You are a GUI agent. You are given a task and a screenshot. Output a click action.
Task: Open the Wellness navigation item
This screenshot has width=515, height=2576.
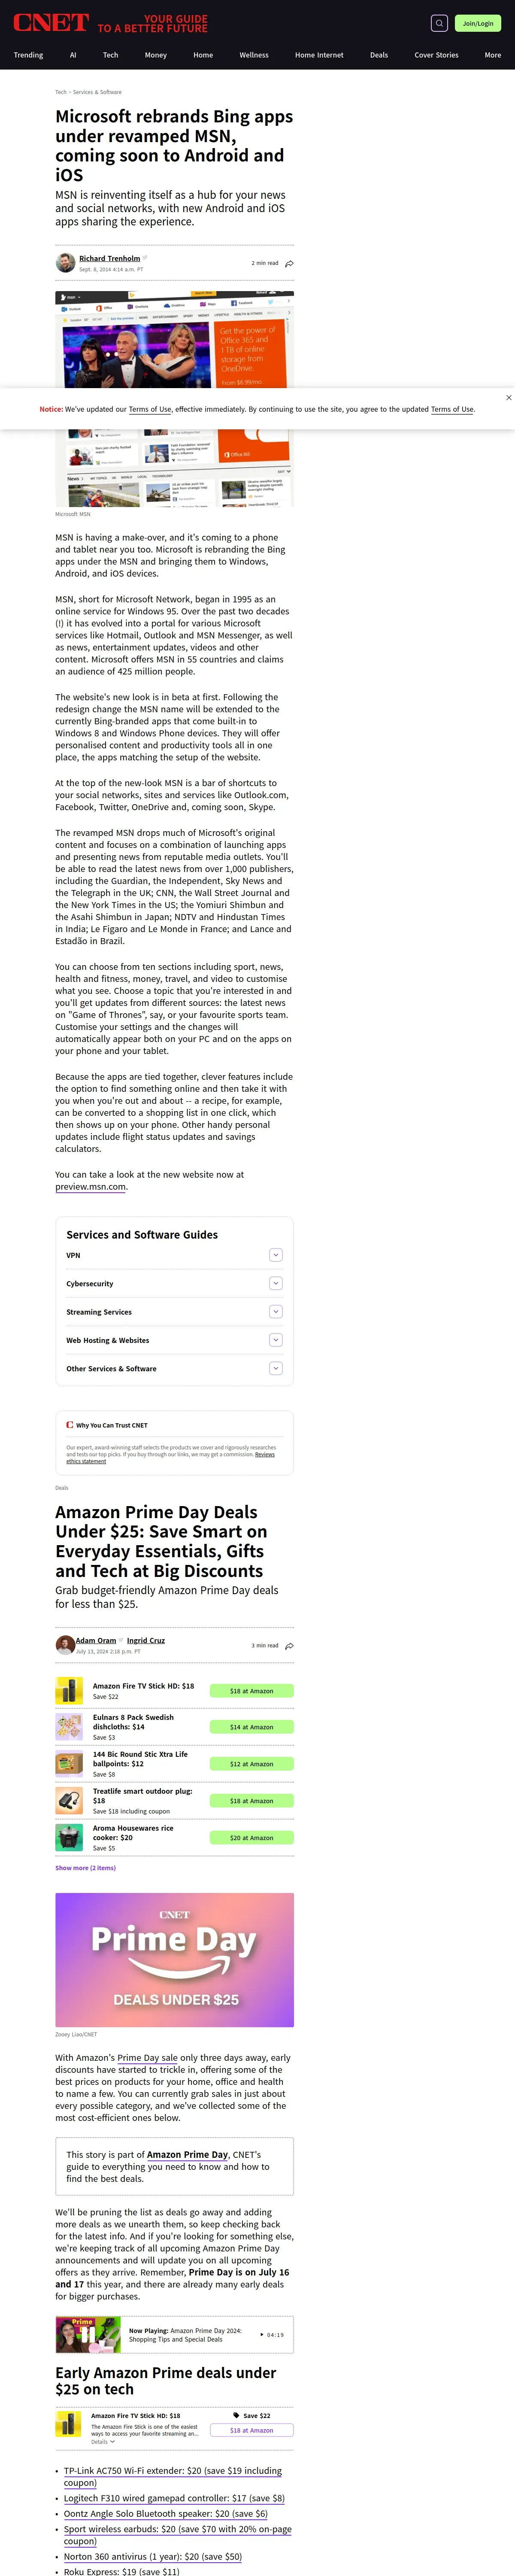254,55
